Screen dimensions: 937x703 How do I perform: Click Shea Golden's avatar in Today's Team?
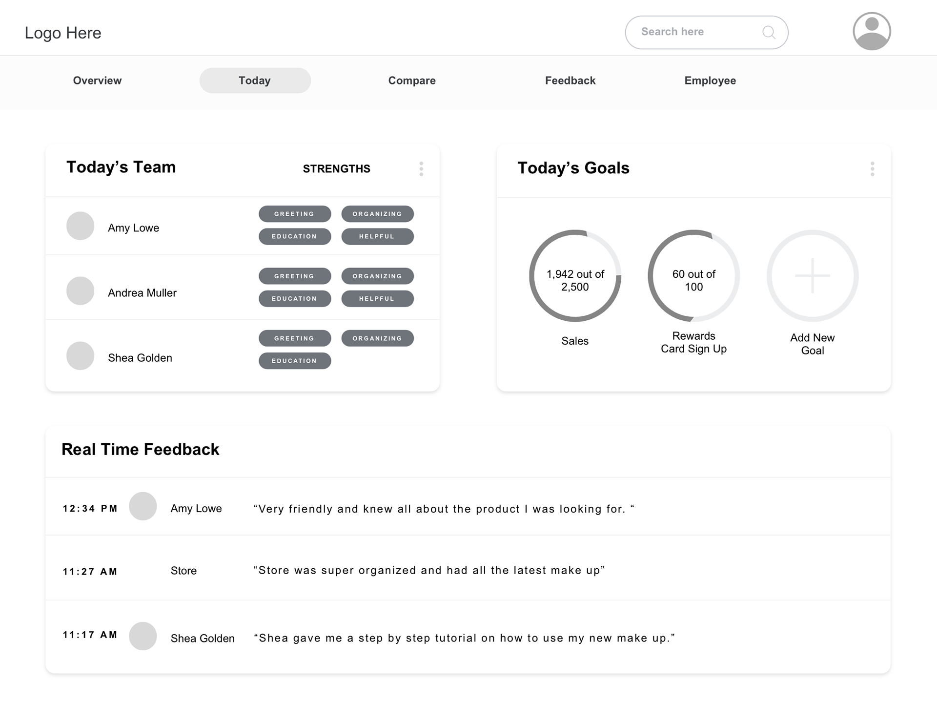tap(80, 355)
